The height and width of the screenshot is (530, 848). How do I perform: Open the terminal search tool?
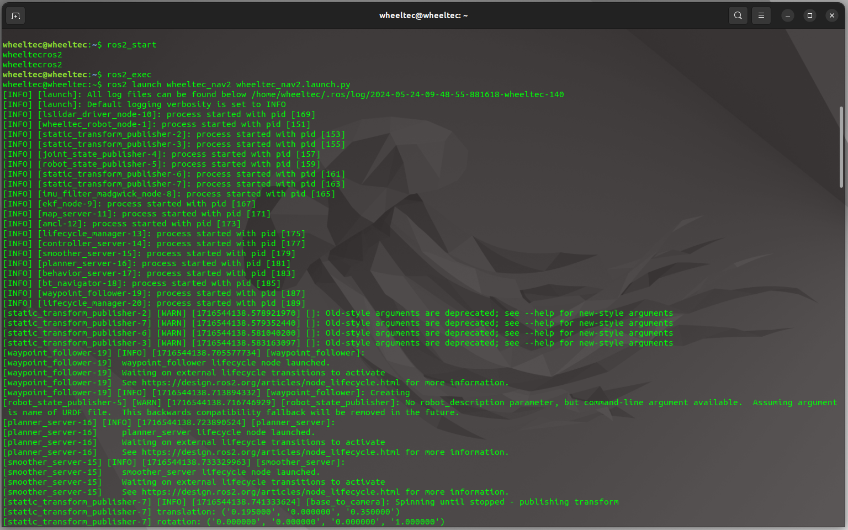point(738,15)
